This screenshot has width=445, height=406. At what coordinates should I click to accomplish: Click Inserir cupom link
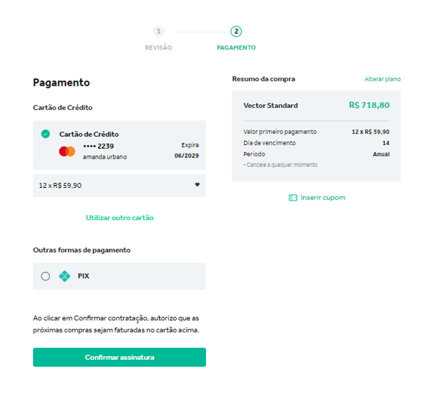pyautogui.click(x=323, y=198)
